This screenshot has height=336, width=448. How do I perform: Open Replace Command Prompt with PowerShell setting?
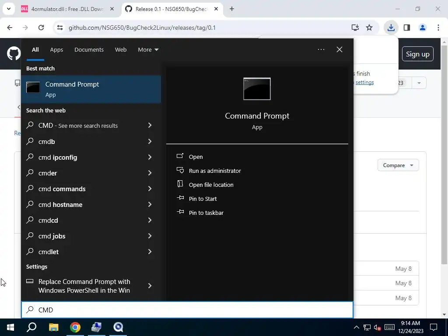[91, 286]
